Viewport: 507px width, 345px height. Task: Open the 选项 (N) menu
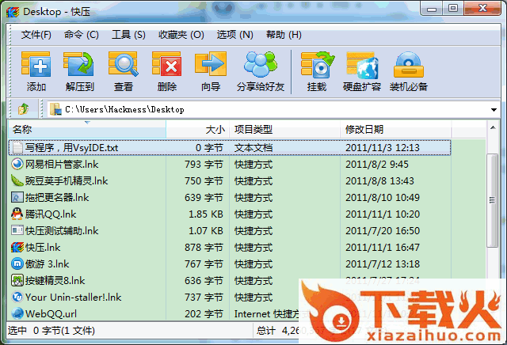pos(234,35)
